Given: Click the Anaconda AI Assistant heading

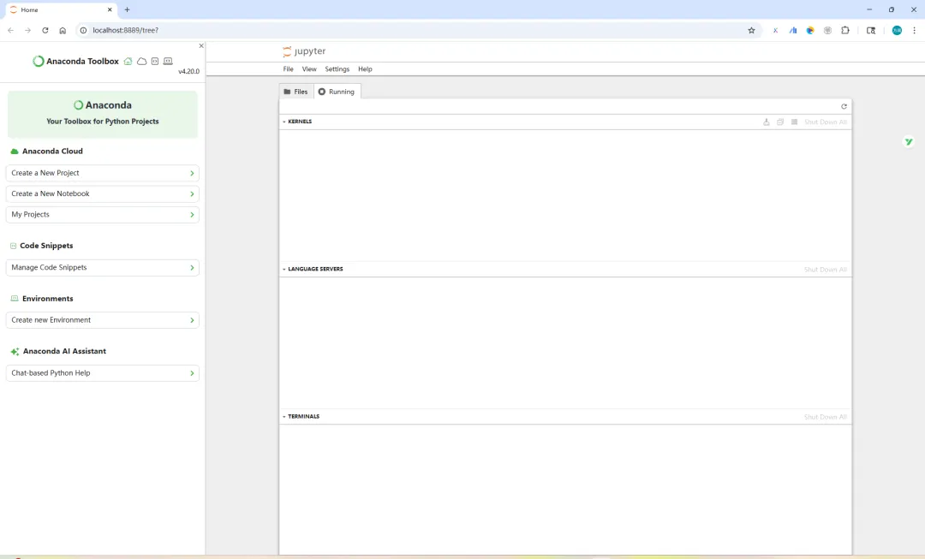Looking at the screenshot, I should (x=64, y=352).
